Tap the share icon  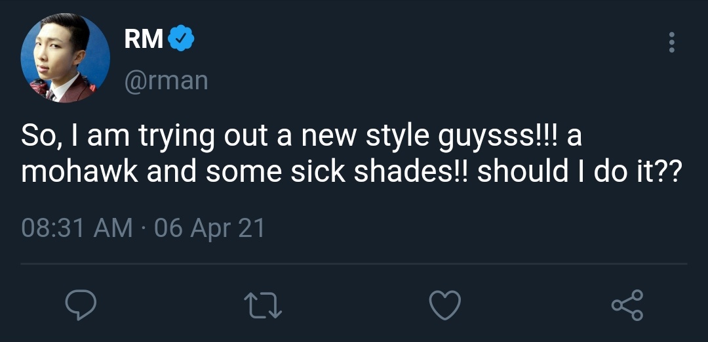pos(627,305)
